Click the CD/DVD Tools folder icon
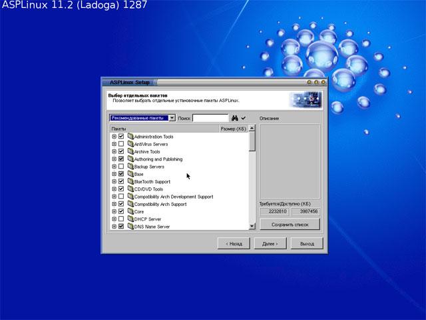Viewport: 426px width, 320px height. (130, 189)
